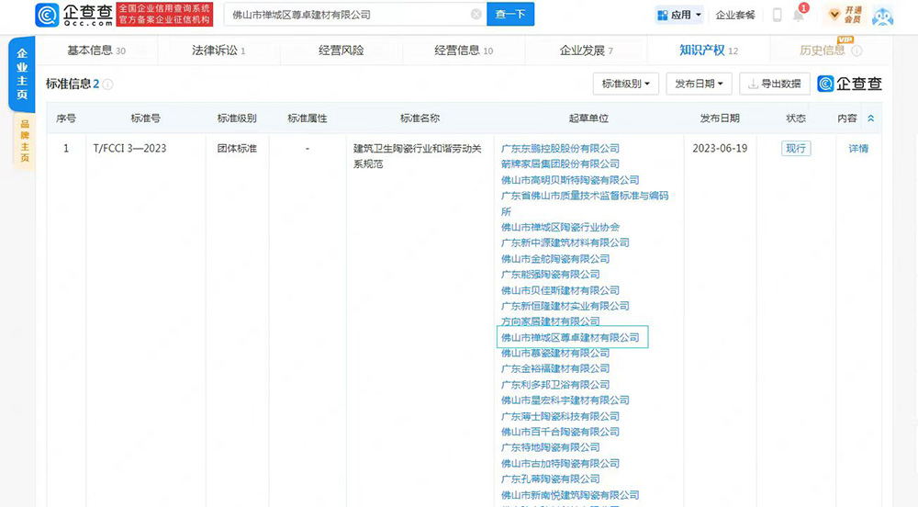Open the notification bell
This screenshot has height=507, width=918.
(x=799, y=15)
